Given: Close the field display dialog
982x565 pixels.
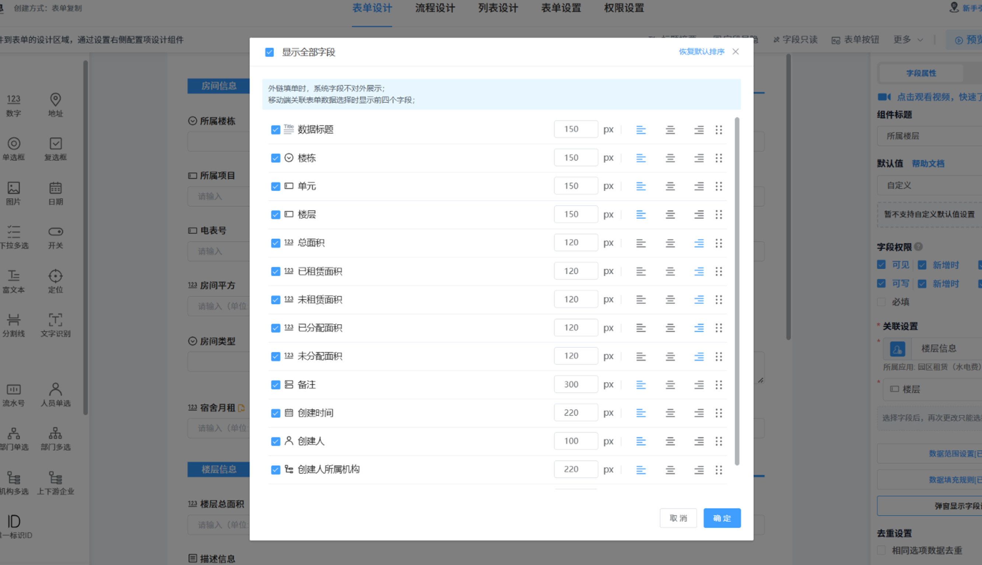Looking at the screenshot, I should pyautogui.click(x=735, y=52).
